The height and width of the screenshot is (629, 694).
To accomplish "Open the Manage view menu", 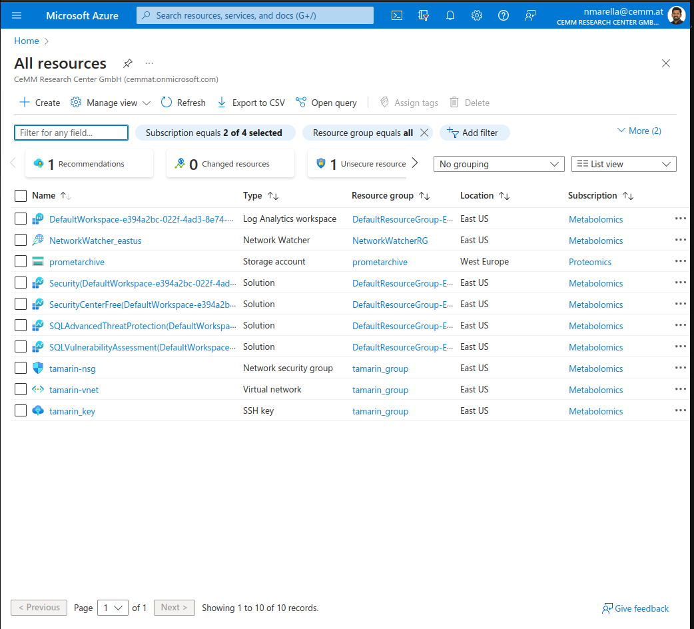I will click(111, 103).
